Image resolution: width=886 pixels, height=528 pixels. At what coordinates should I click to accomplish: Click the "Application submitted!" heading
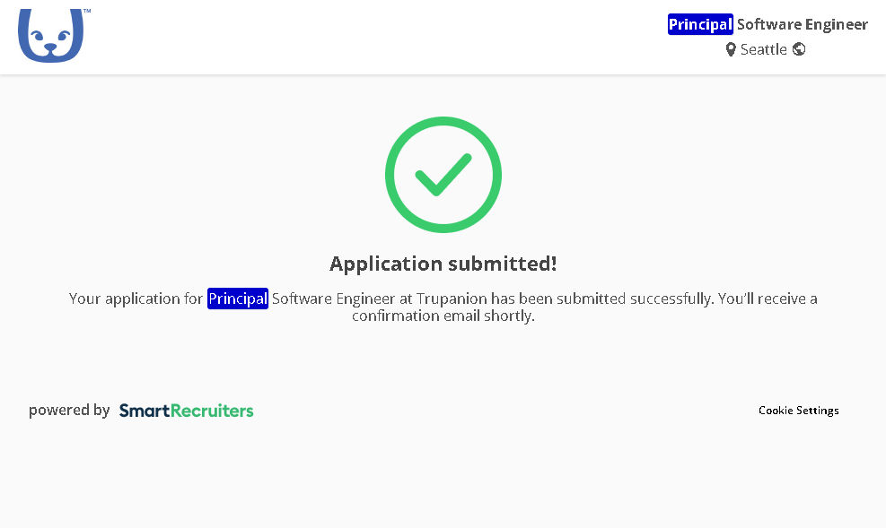pos(443,264)
